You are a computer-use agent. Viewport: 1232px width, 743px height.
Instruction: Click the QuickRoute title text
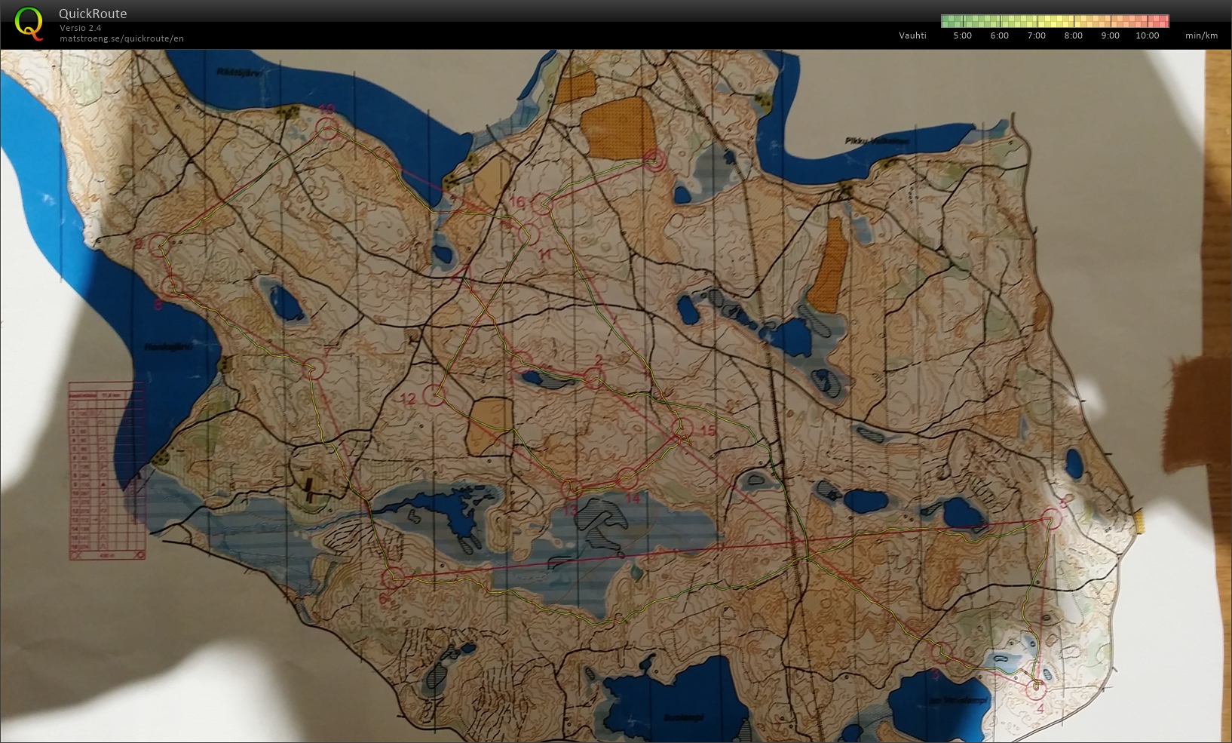coord(93,14)
